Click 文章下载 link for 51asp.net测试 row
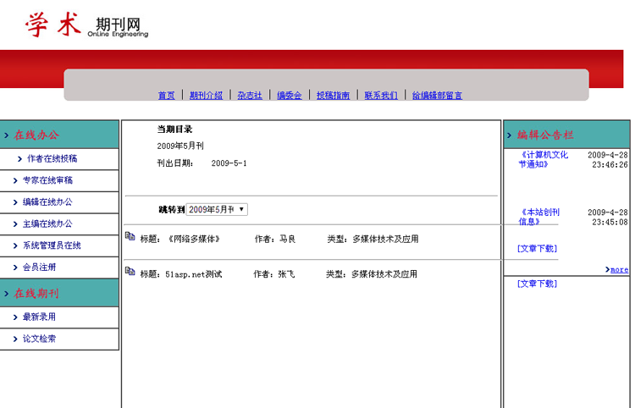This screenshot has width=635, height=408. [537, 284]
